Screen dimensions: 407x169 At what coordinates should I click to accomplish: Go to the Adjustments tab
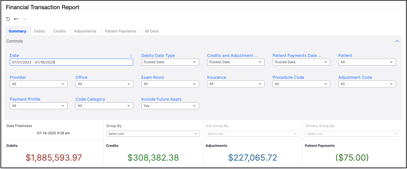pos(85,31)
